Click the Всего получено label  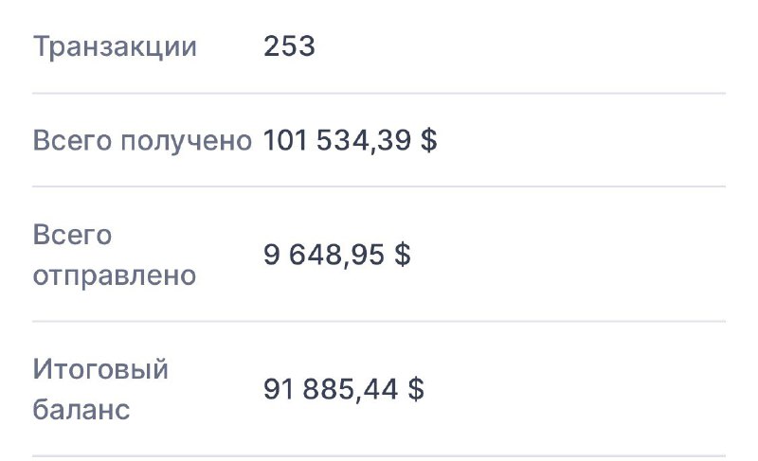pos(142,141)
